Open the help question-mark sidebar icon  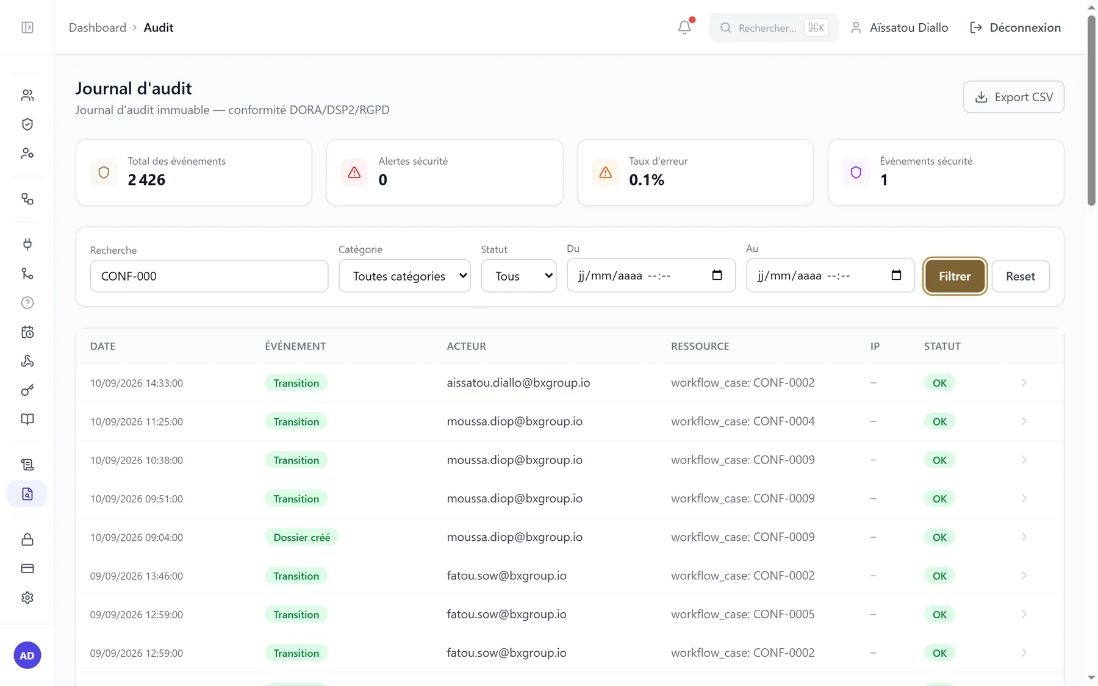[27, 303]
